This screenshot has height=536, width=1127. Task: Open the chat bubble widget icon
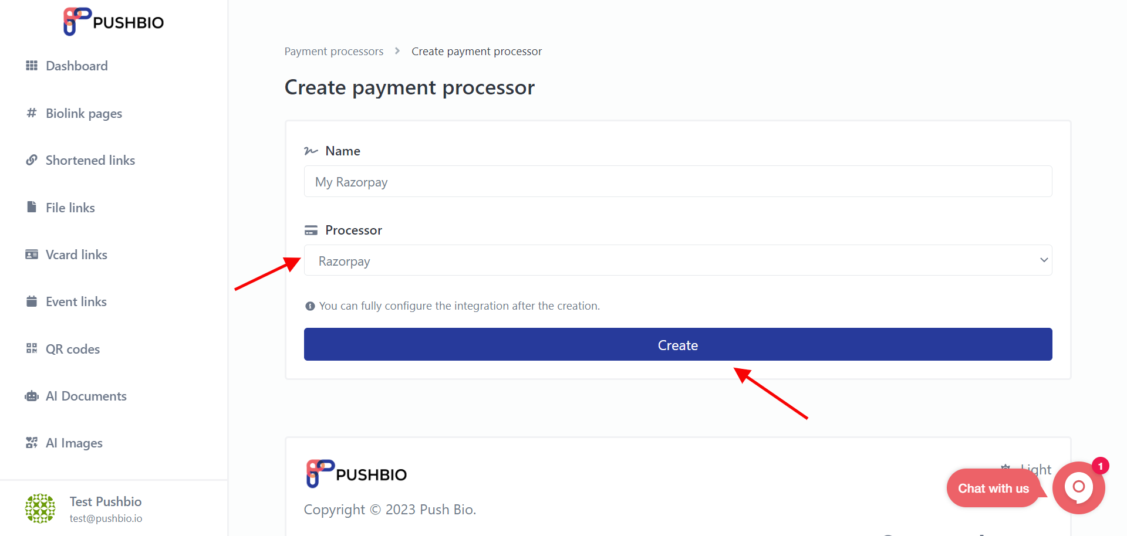point(1079,488)
